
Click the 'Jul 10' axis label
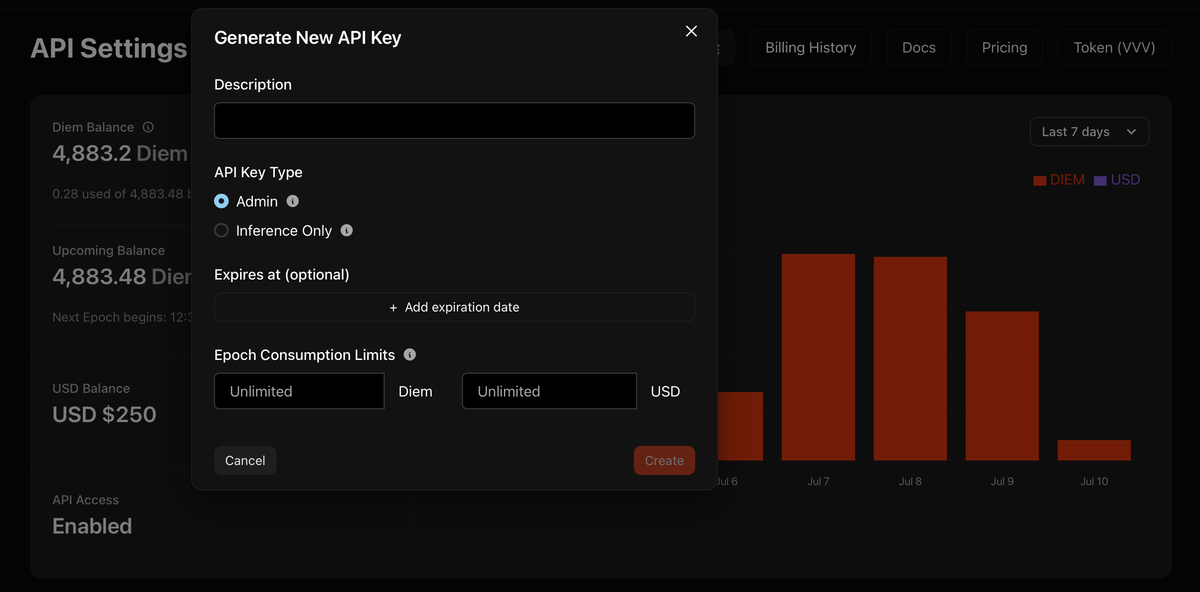tap(1094, 481)
